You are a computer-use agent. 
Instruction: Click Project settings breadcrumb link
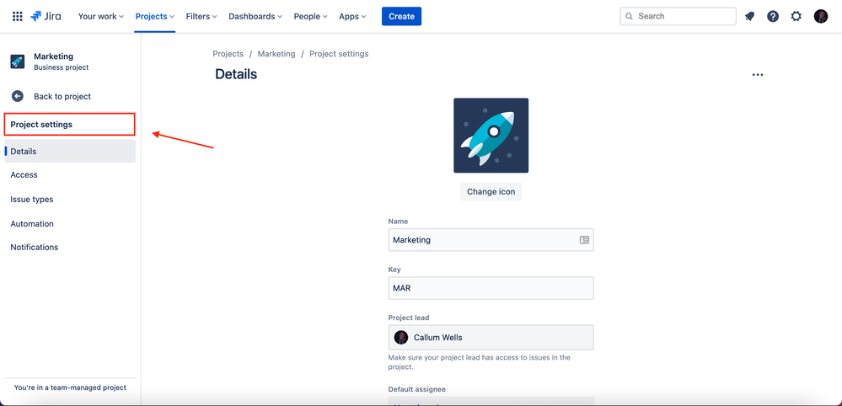[339, 54]
